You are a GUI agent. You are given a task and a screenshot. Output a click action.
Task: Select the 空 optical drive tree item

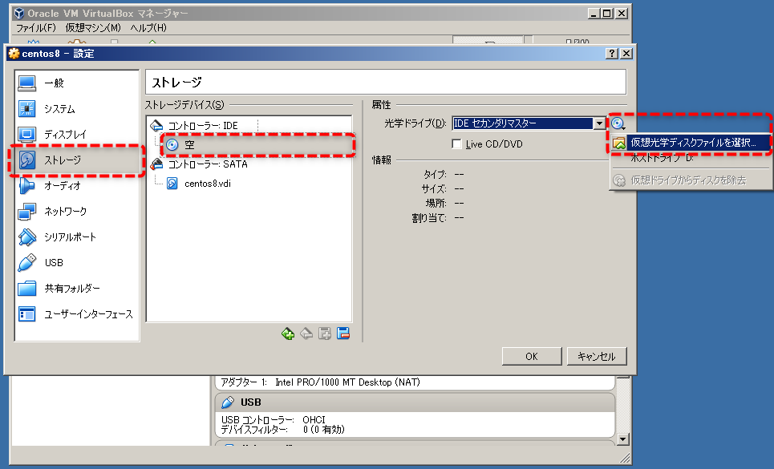[x=190, y=146]
